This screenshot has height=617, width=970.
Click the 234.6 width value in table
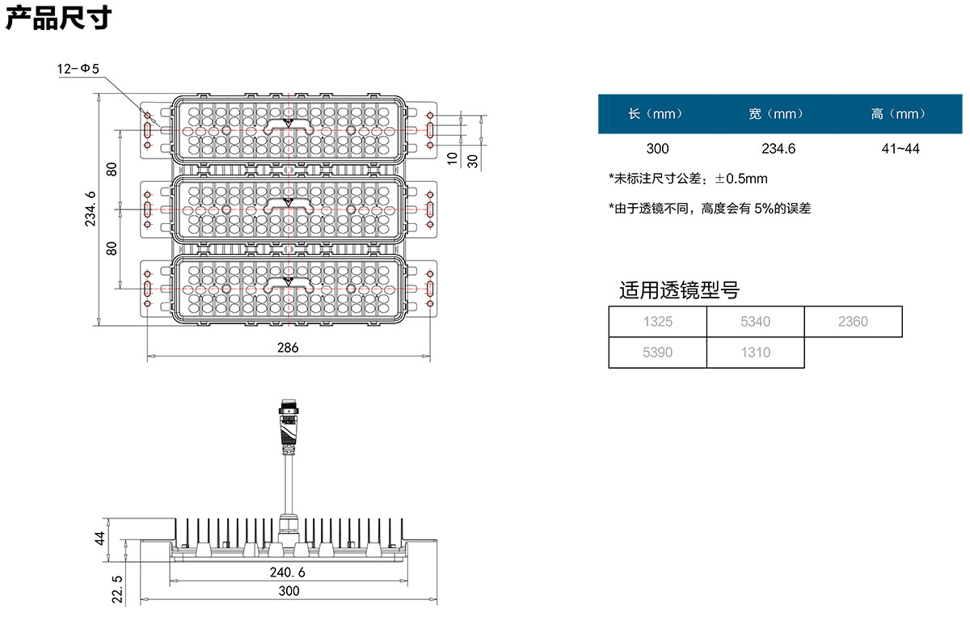coord(778,149)
